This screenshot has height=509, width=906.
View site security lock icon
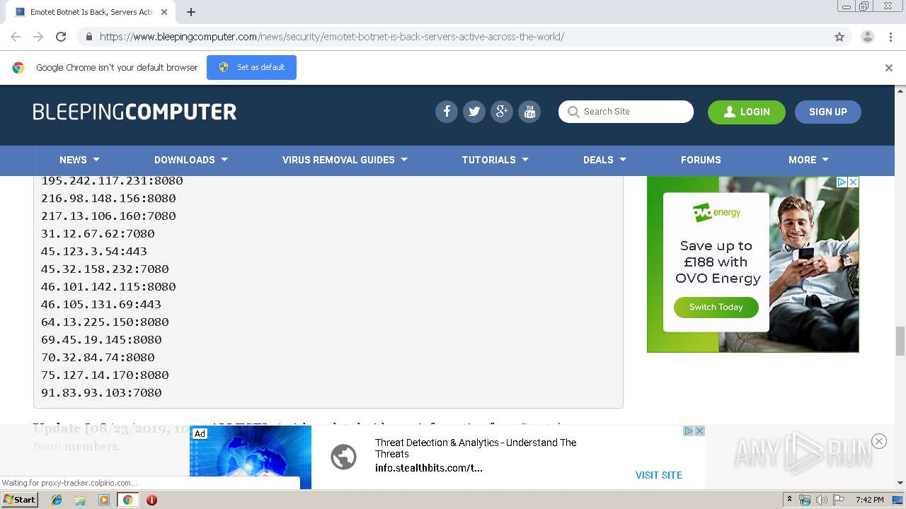pyautogui.click(x=88, y=37)
